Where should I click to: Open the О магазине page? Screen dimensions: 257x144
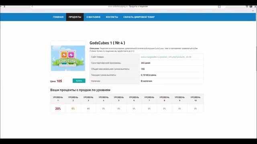click(94, 17)
